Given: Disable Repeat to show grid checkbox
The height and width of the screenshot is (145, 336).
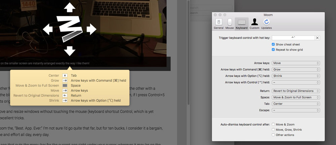Looking at the screenshot, I should [x=273, y=50].
